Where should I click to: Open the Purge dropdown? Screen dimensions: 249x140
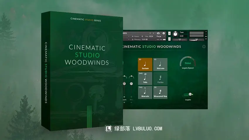161,36
